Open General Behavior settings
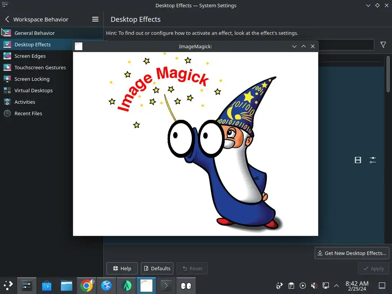This screenshot has width=392, height=294. click(52, 33)
